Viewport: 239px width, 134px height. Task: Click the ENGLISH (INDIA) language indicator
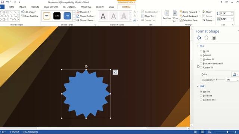(30, 132)
